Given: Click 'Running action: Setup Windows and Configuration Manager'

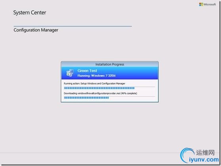Looking at the screenshot, I should (94, 84).
